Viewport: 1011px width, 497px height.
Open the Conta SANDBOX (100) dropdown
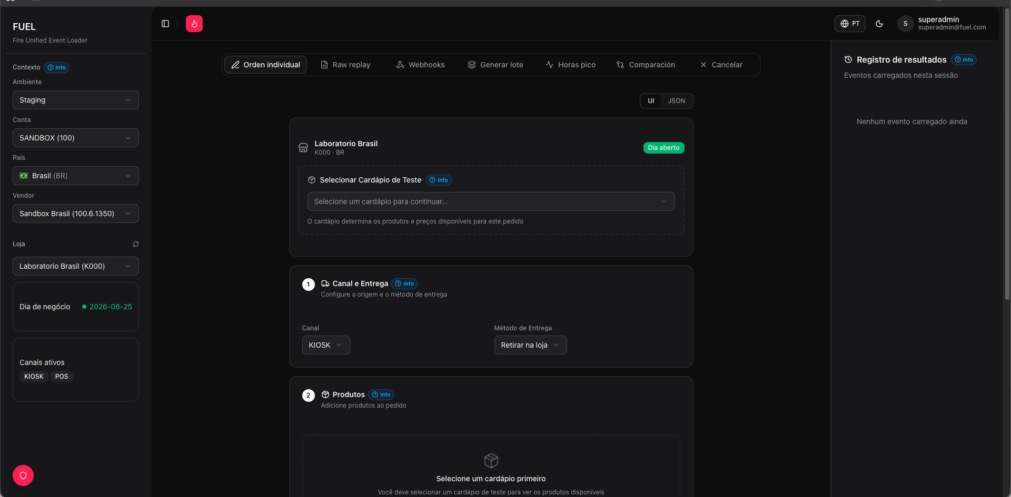click(76, 138)
